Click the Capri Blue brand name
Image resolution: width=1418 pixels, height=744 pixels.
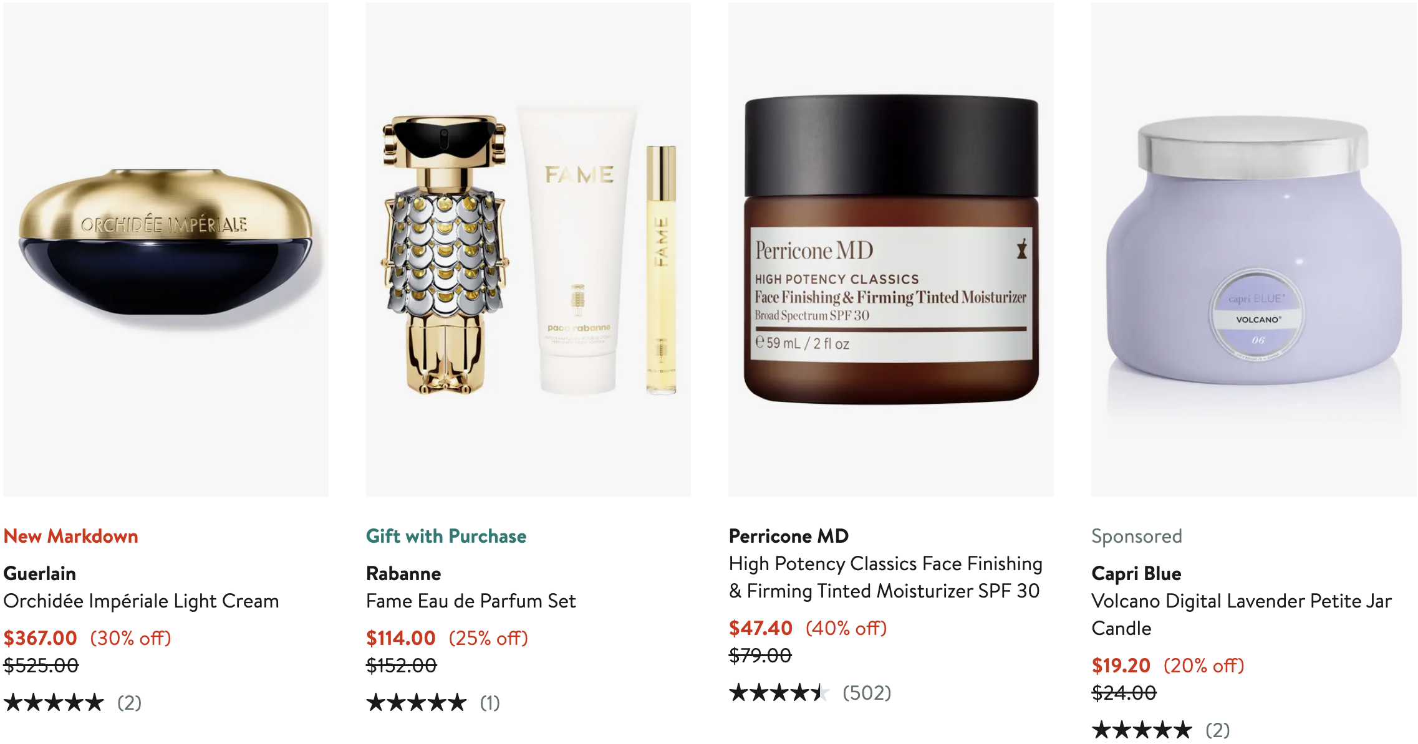click(1136, 573)
